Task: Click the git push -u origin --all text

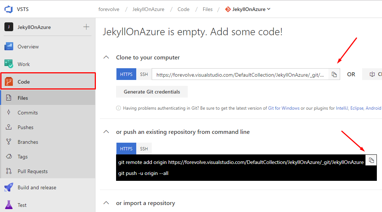Action: 143,173
